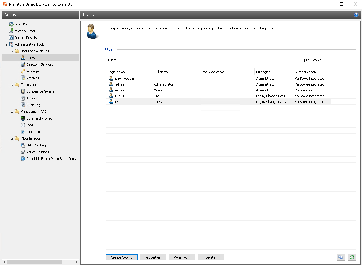
Task: Click the user icon beside user 1
Action: (111, 96)
